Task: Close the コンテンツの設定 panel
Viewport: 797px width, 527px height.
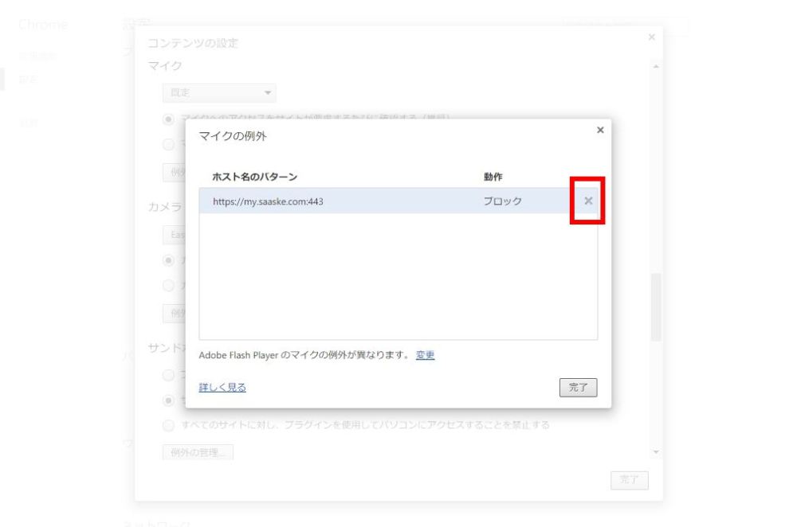Action: tap(652, 37)
